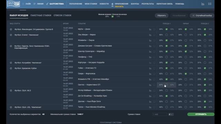Open Помощь in the top menu
The image size is (221, 124).
(x=180, y=4)
